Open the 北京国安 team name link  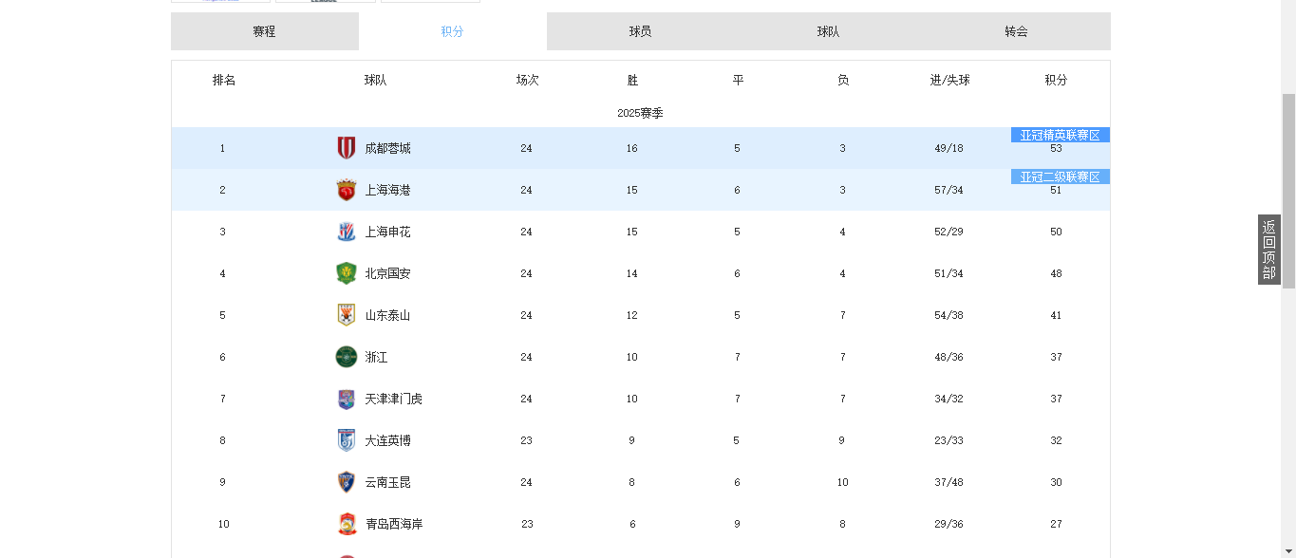point(387,274)
